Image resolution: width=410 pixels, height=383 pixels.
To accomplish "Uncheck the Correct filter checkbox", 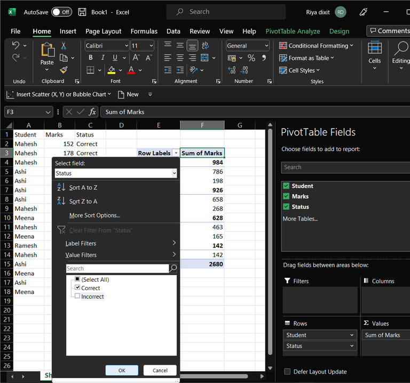I will pos(77,288).
